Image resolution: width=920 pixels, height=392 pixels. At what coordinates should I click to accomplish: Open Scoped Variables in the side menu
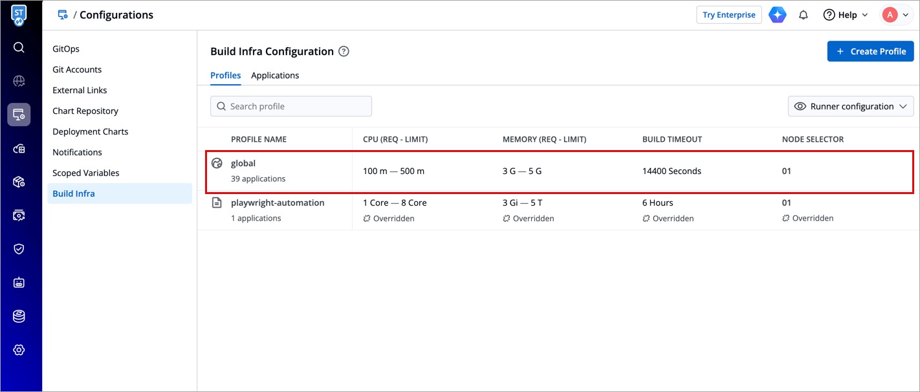coord(86,173)
